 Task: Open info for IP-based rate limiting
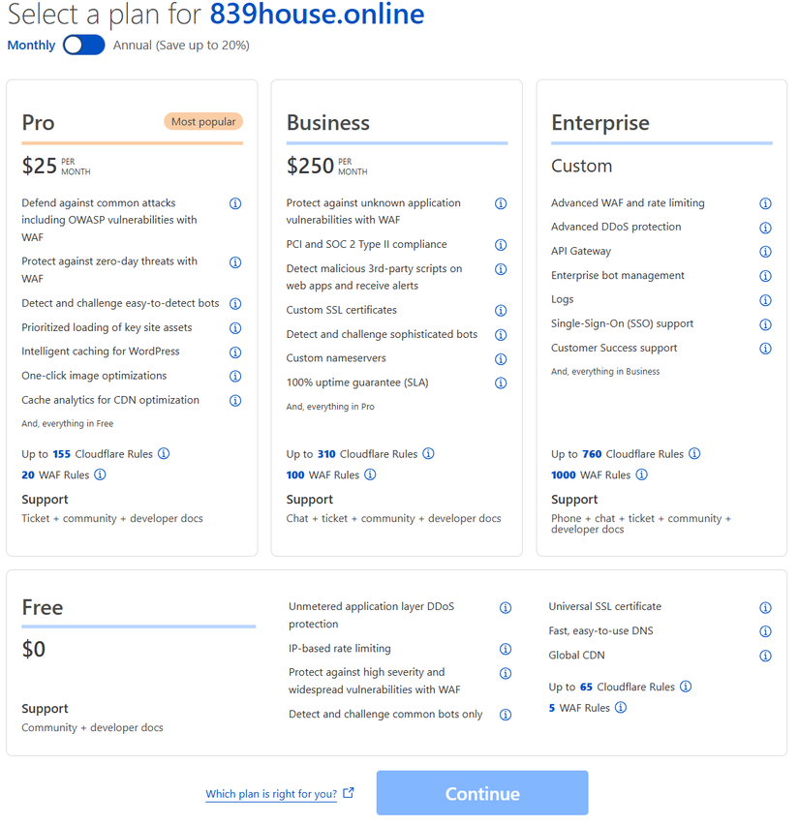click(505, 650)
